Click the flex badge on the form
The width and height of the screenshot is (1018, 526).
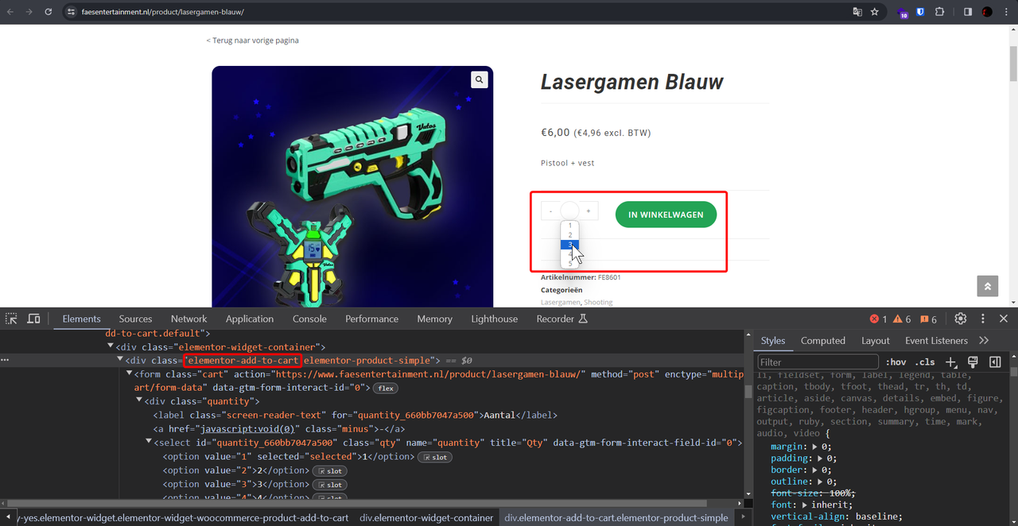pyautogui.click(x=386, y=388)
